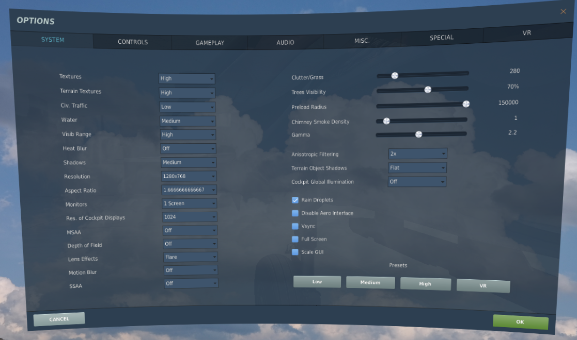The width and height of the screenshot is (577, 340).
Task: Click the OPTIONS title text
Action: 36,21
